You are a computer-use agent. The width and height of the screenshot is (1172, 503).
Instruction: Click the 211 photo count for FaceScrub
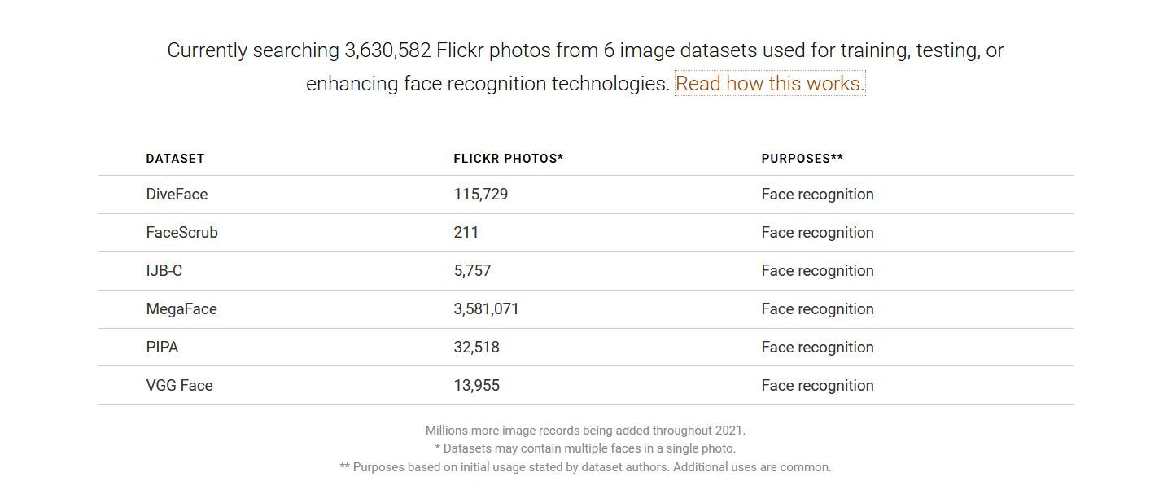pos(466,233)
